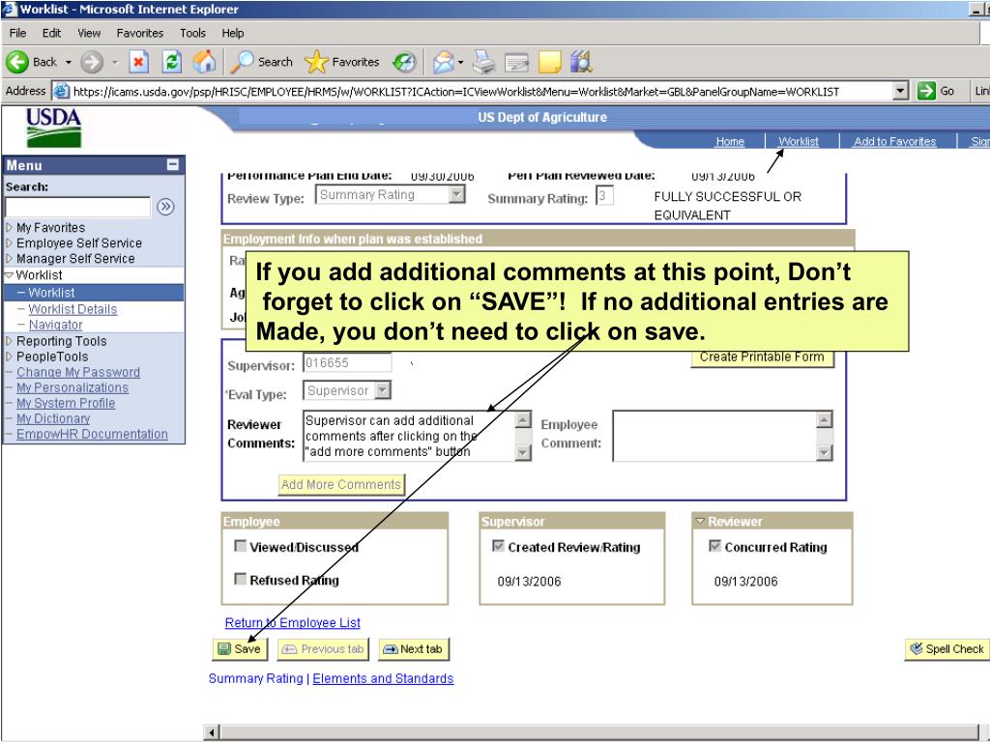The image size is (990, 742).
Task: Open Elements and Standards link
Action: [x=383, y=679]
